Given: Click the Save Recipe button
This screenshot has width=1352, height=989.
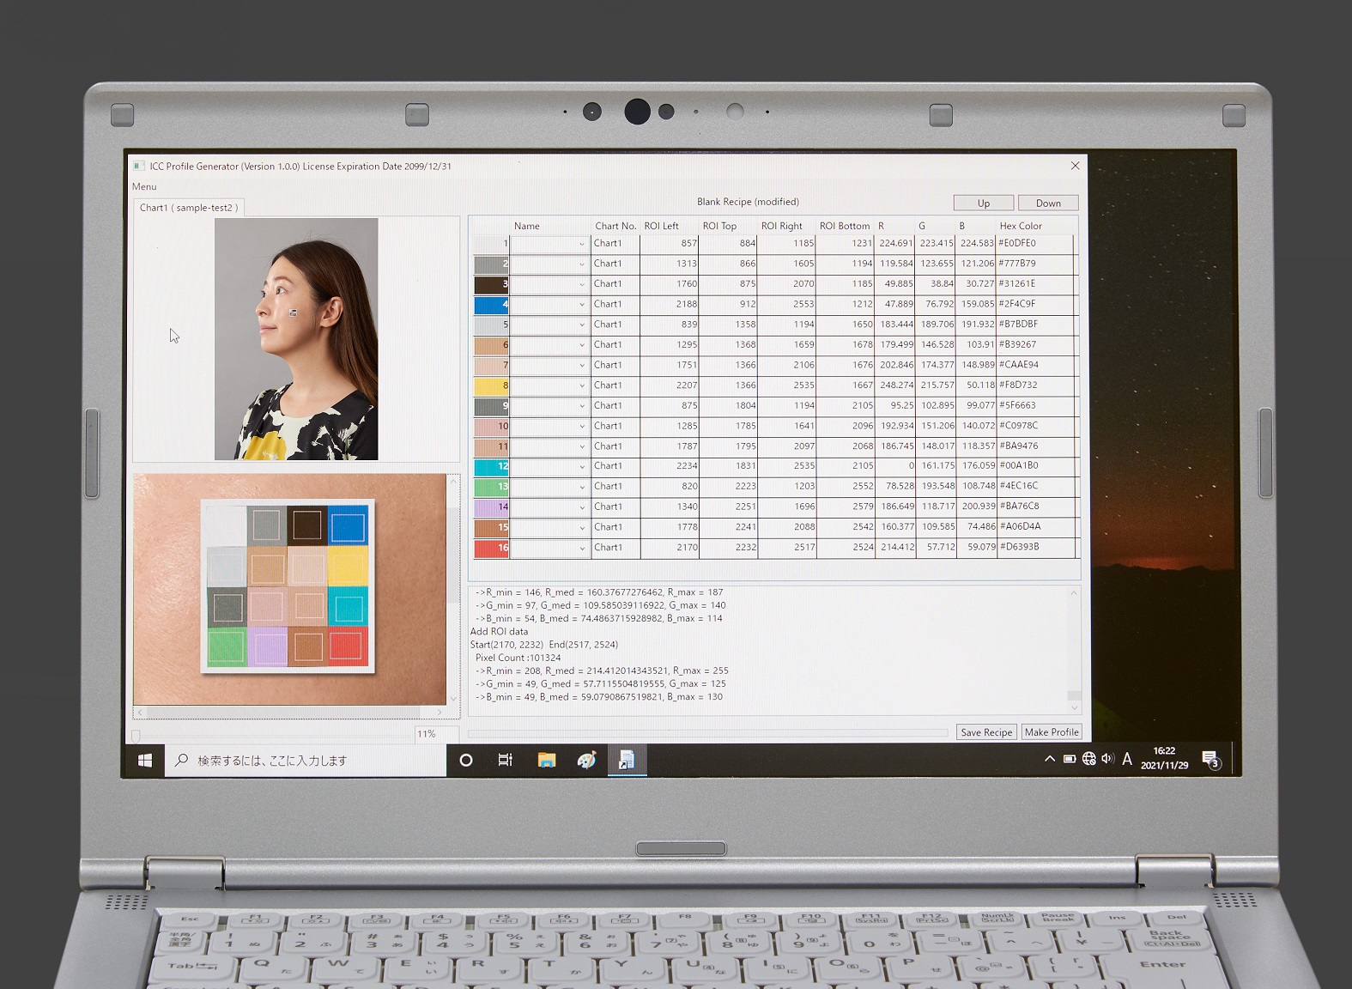Looking at the screenshot, I should [986, 732].
